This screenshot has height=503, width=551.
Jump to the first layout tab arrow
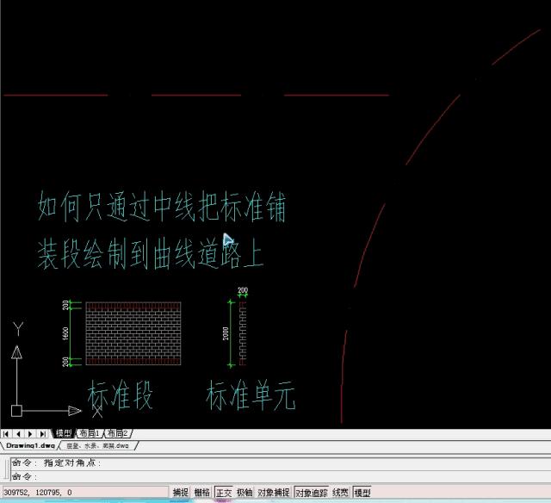[x=6, y=434]
